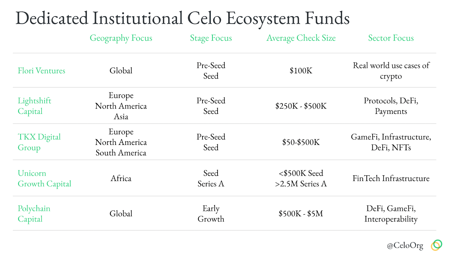
Task: Click the Stage Focus column header
Action: click(211, 38)
